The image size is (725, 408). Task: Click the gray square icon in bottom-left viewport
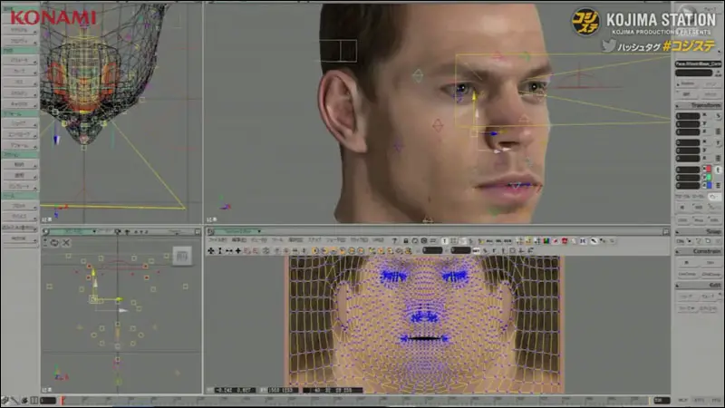tap(182, 257)
